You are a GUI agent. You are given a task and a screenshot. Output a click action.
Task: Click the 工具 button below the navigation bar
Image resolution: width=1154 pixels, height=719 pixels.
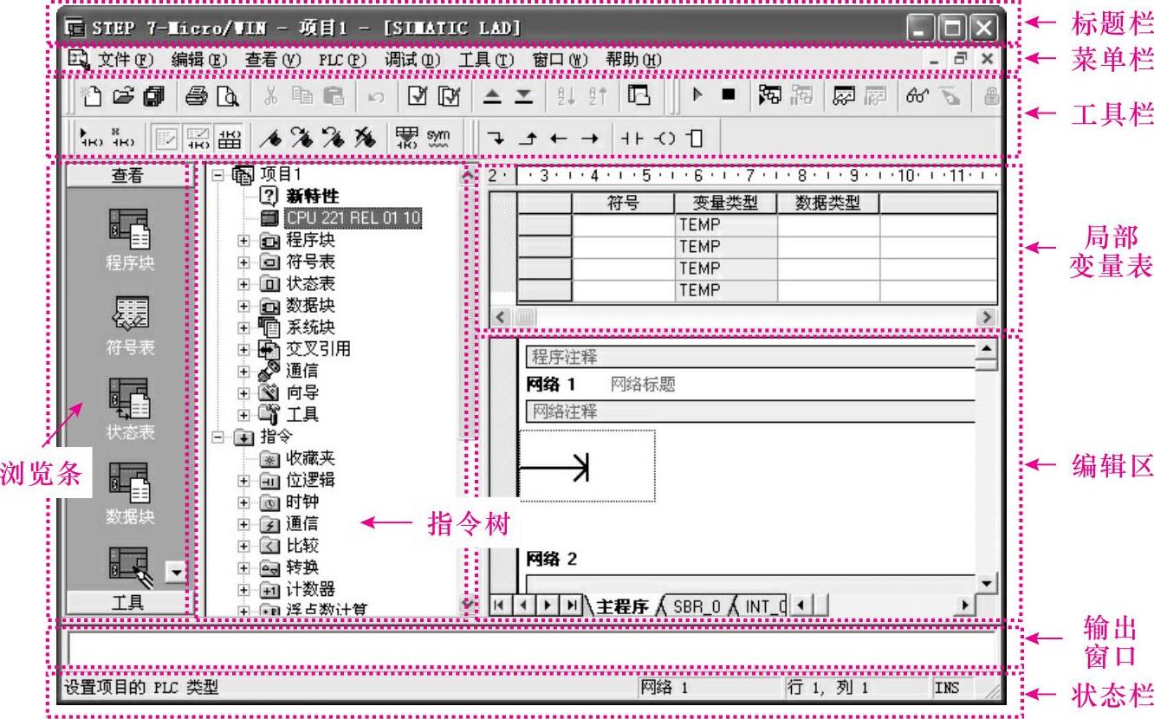pos(128,602)
